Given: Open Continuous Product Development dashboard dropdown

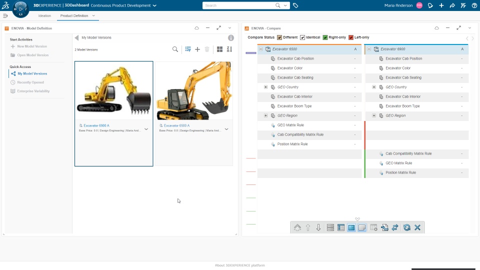Looking at the screenshot, I should pyautogui.click(x=154, y=5).
